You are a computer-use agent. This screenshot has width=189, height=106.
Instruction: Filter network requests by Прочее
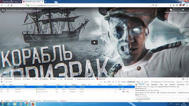[146, 82]
